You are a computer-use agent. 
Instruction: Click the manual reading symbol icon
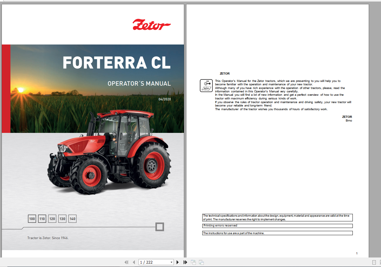click(206, 85)
